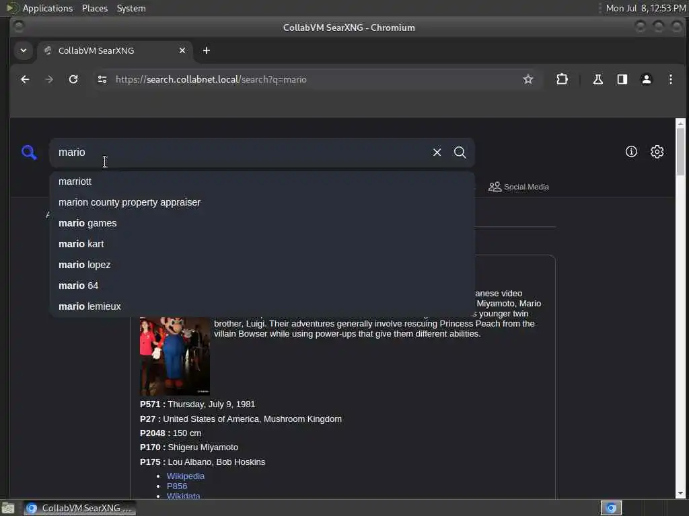The image size is (689, 516).
Task: Choose the 'marriott' suggestion
Action: point(262,181)
